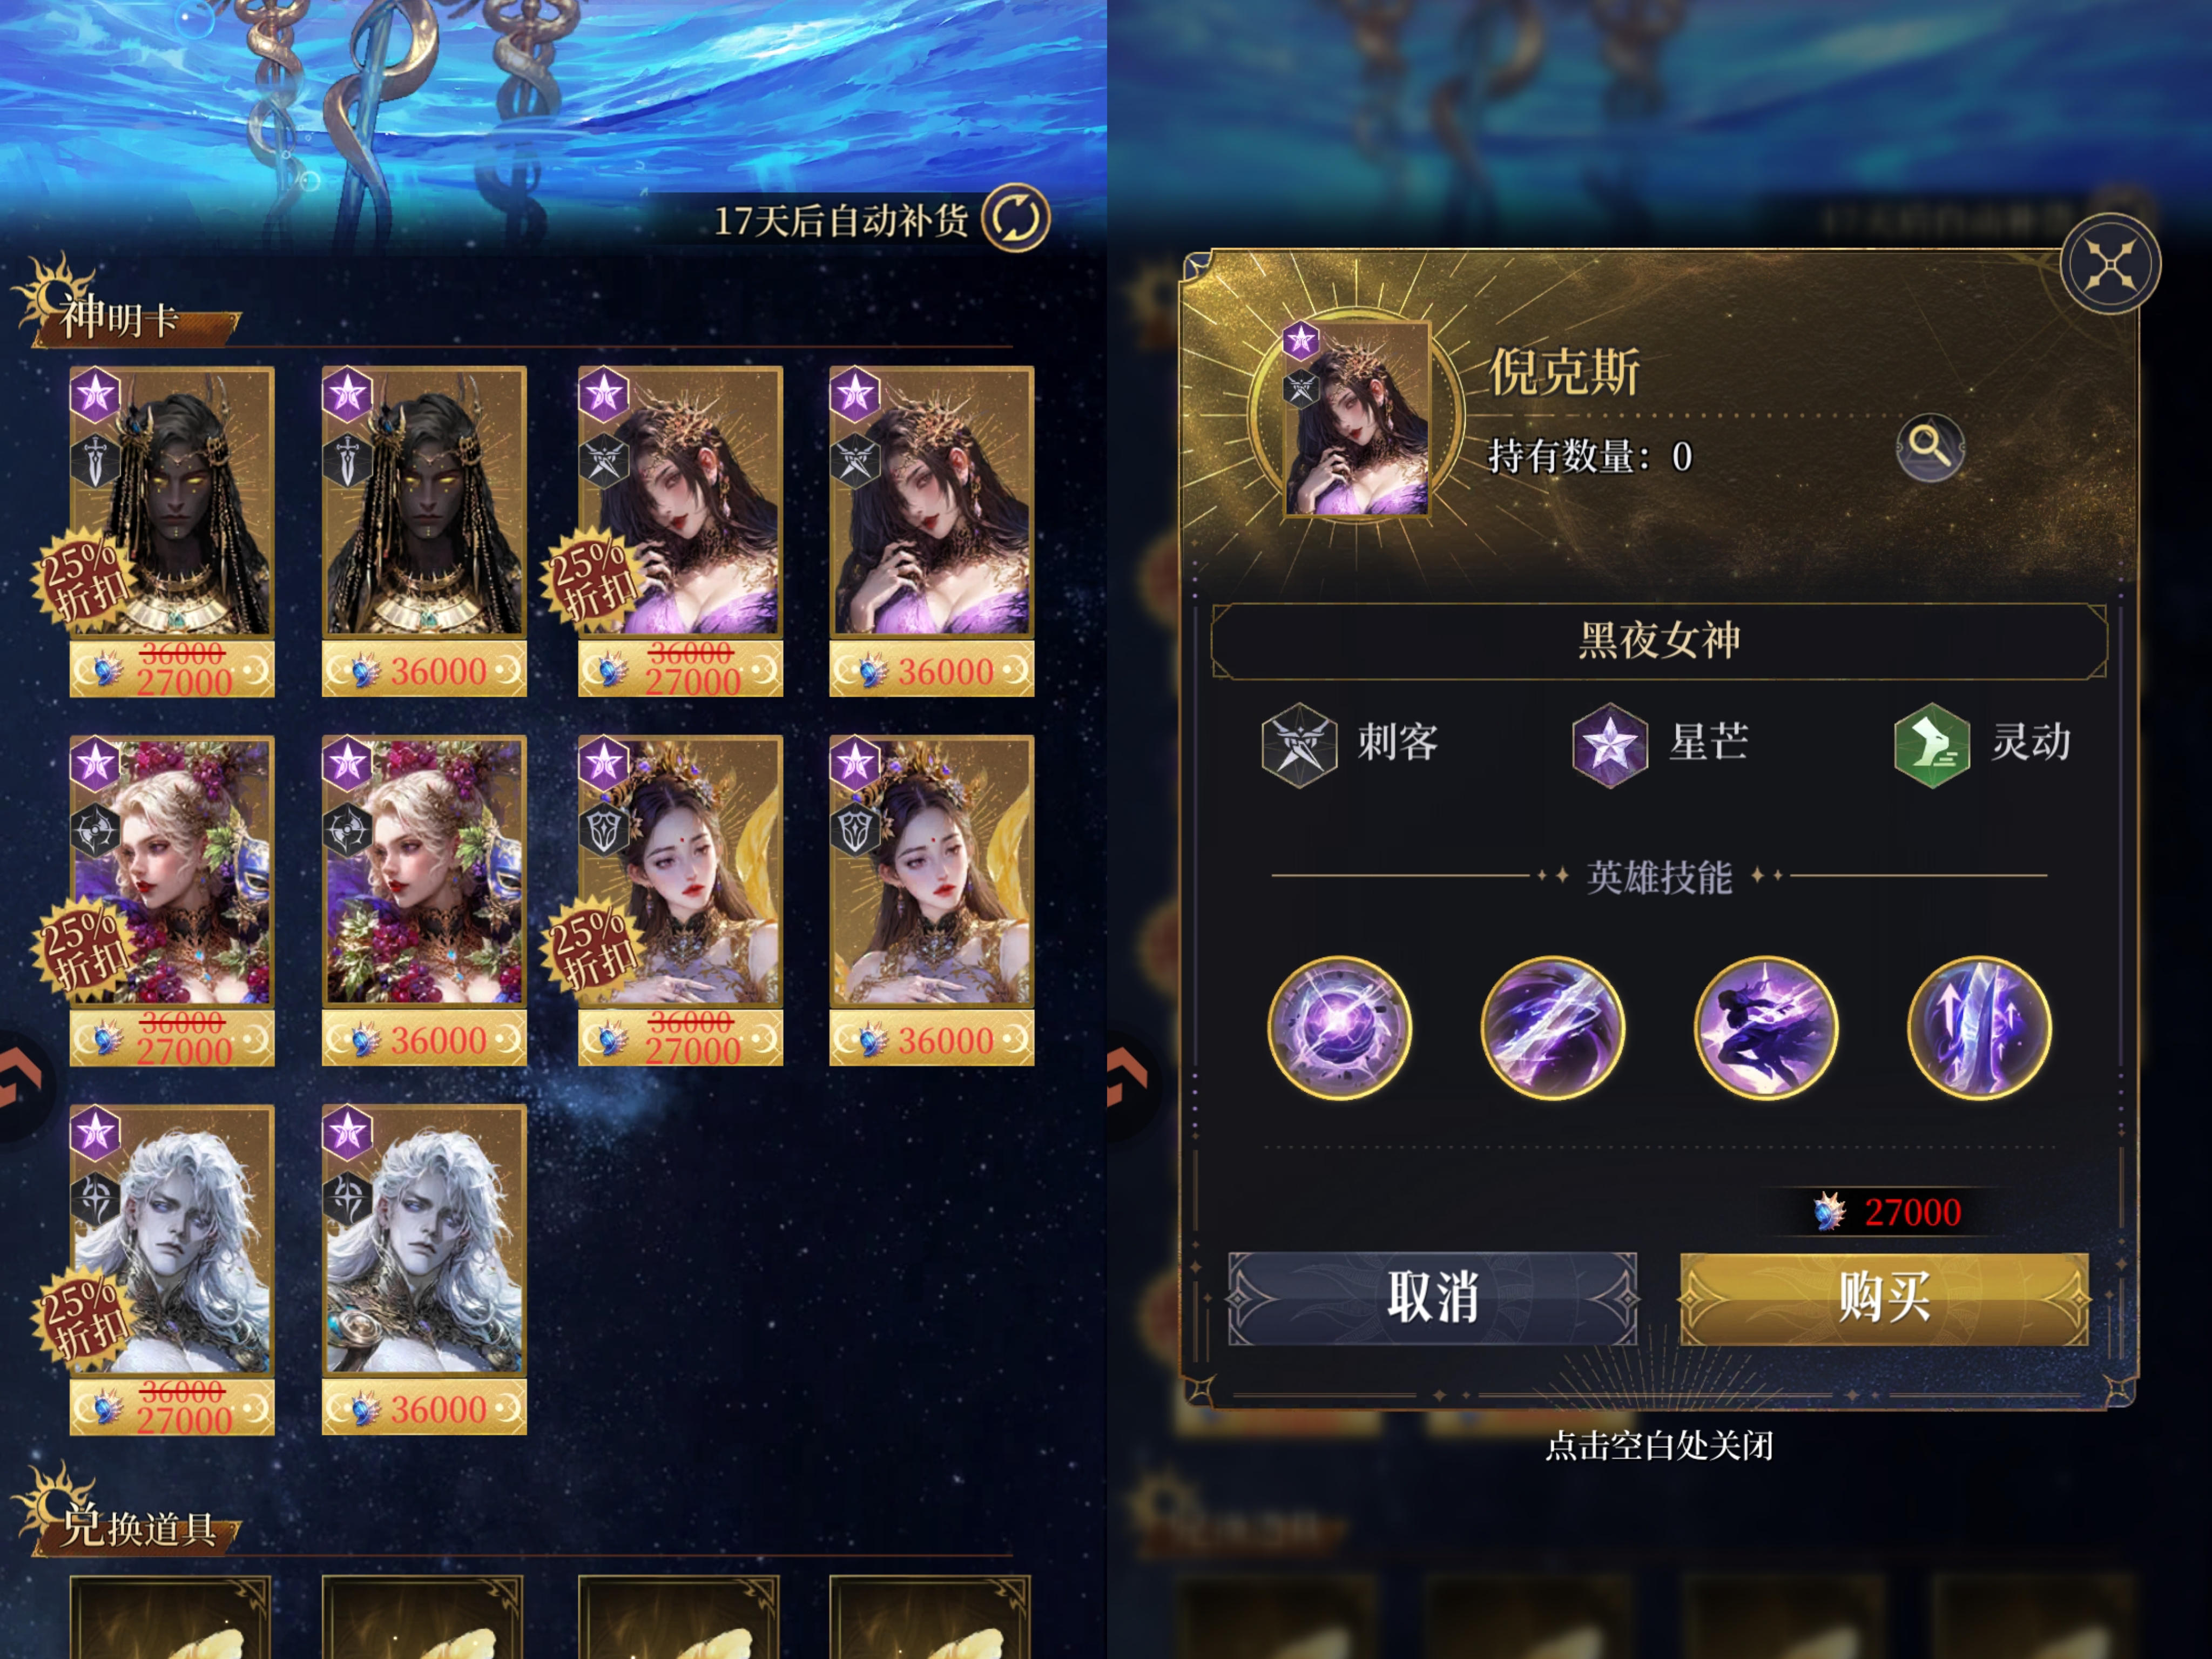Select the second slash hero skill icon
The width and height of the screenshot is (2212, 1659).
[1552, 1028]
